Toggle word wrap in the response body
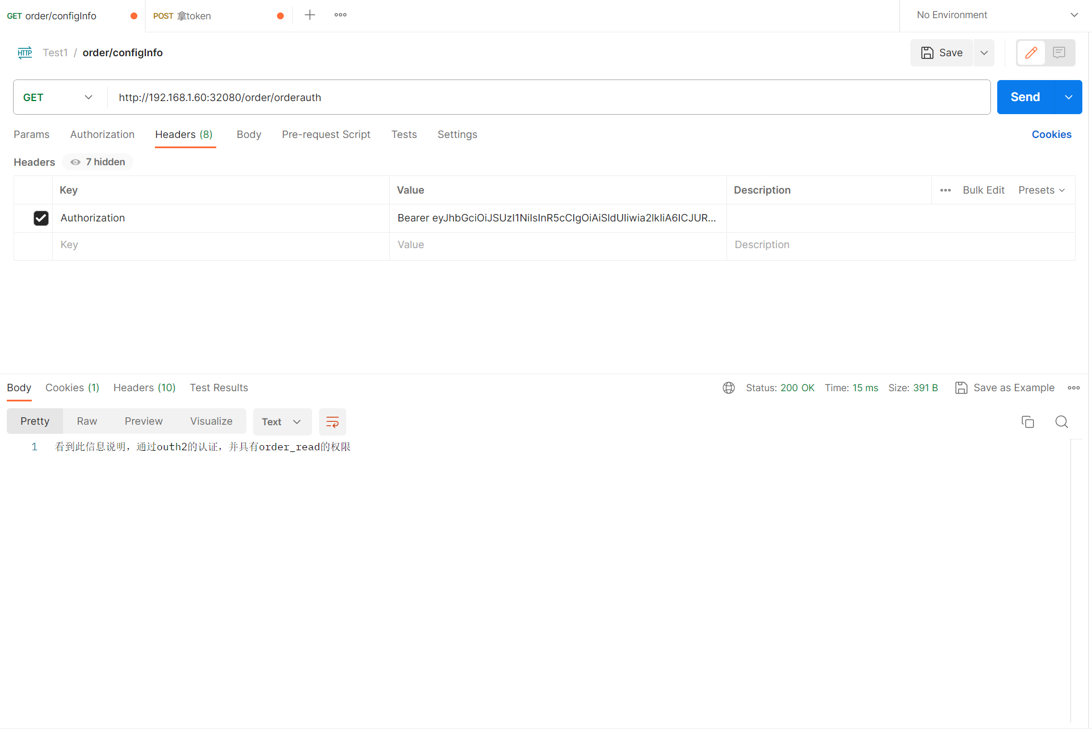Screen dimensions: 1092x733 (x=332, y=422)
